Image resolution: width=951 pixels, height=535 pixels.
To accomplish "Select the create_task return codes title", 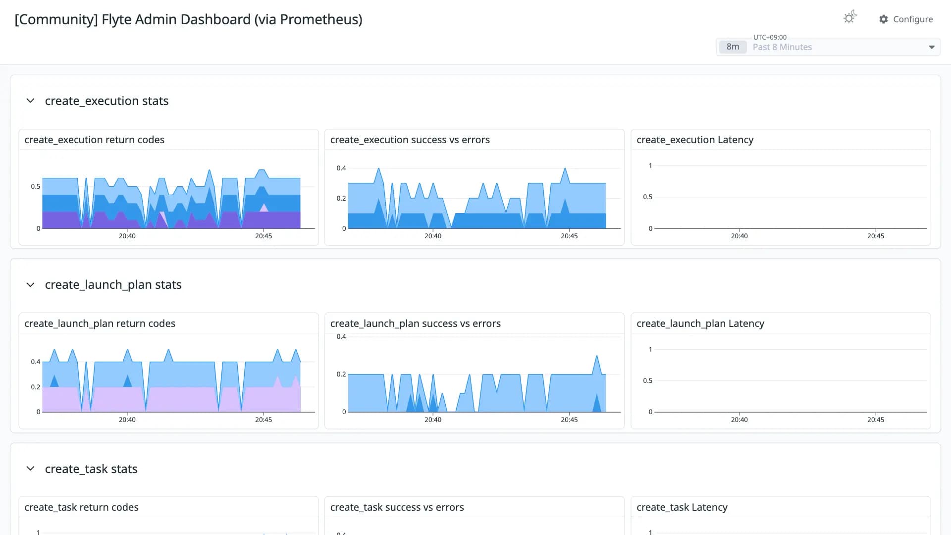I will (82, 507).
